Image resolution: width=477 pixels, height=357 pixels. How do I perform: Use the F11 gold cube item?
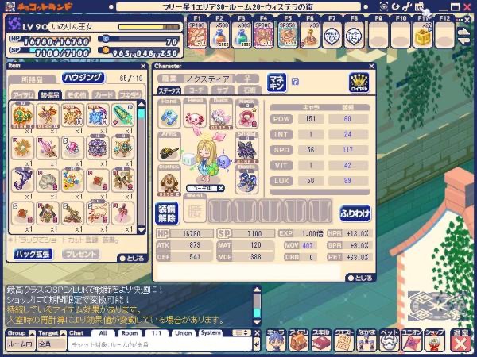pos(423,35)
